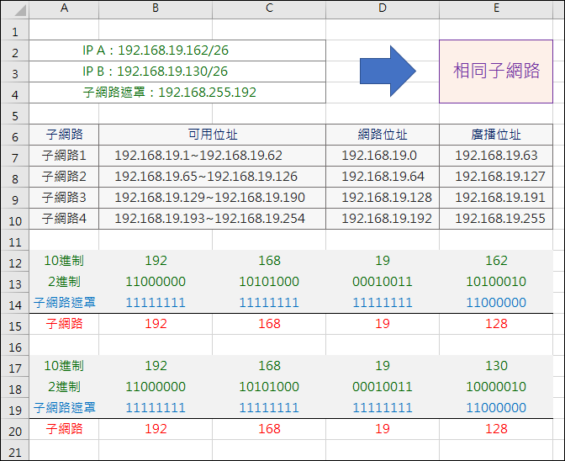Select cell with IP A: 192.168.19.162/26
565x461 pixels.
click(x=177, y=50)
